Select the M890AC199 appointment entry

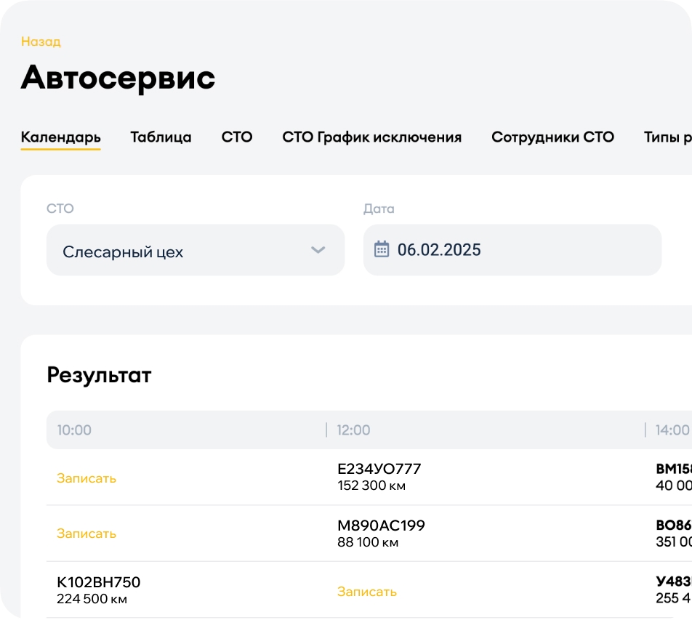tap(381, 533)
